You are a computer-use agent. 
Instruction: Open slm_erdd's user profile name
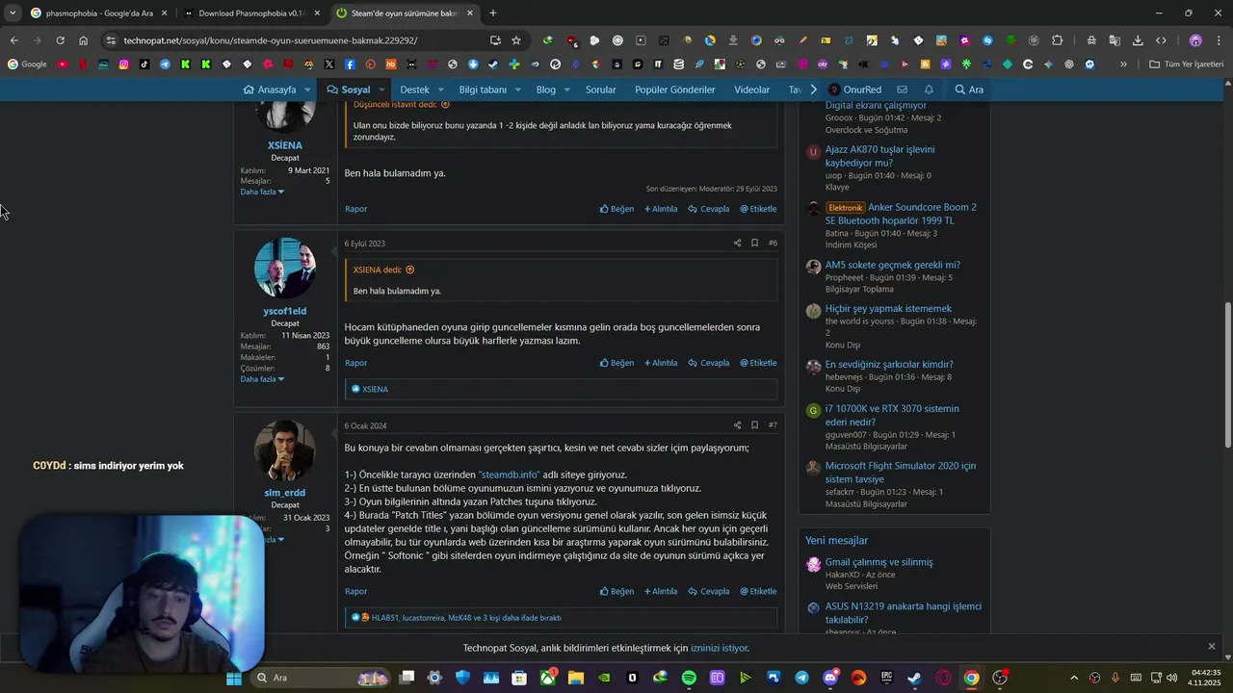click(285, 493)
